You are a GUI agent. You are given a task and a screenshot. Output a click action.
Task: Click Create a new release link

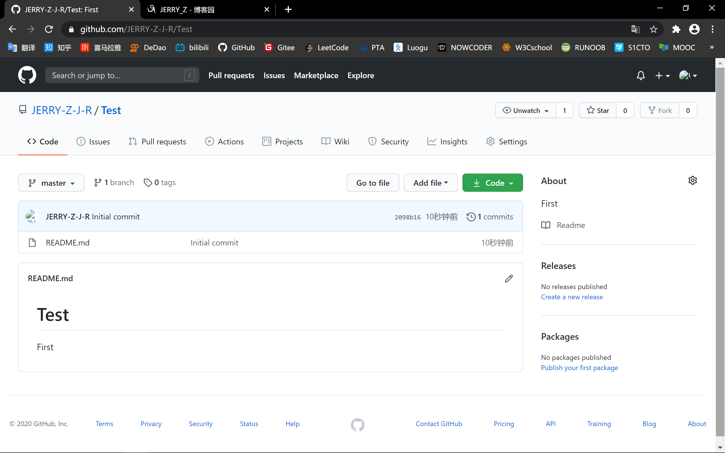click(572, 297)
